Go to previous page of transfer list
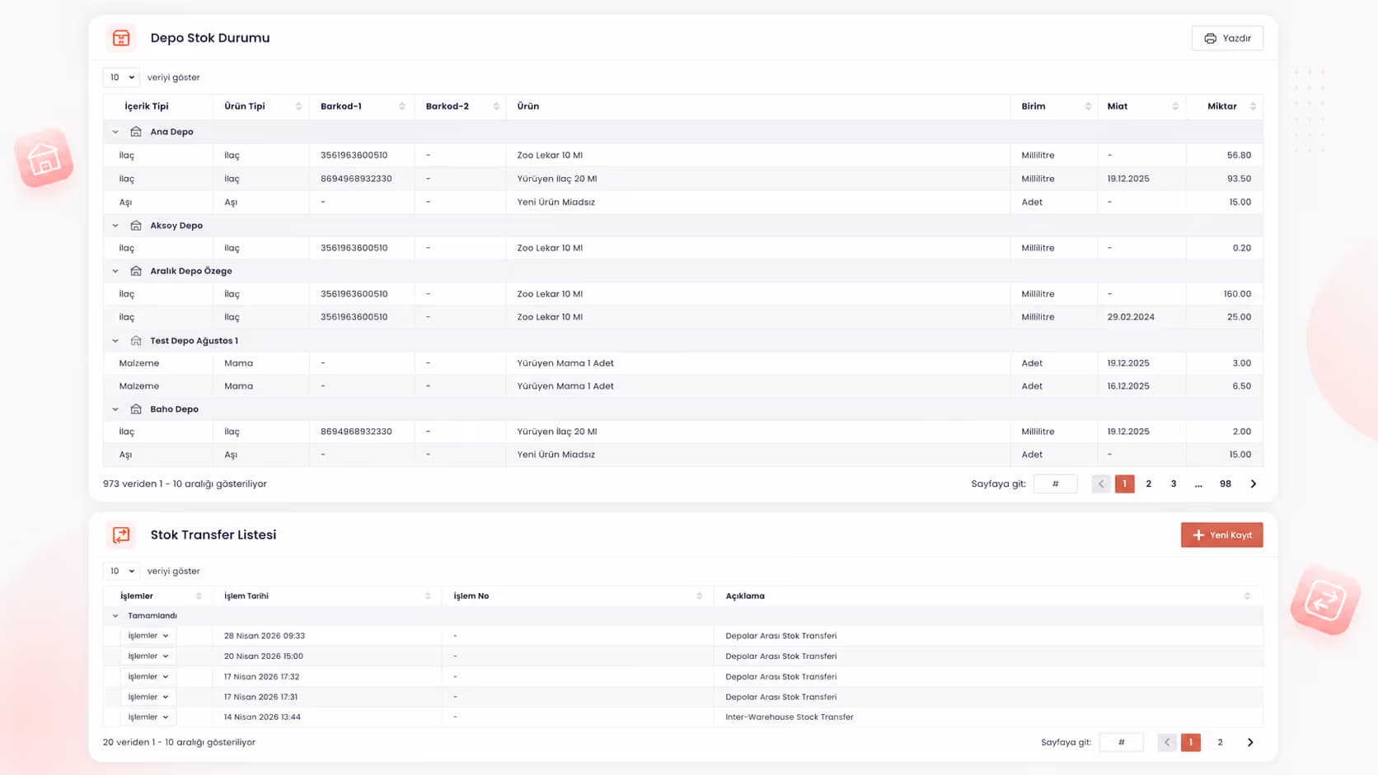 click(x=1167, y=743)
